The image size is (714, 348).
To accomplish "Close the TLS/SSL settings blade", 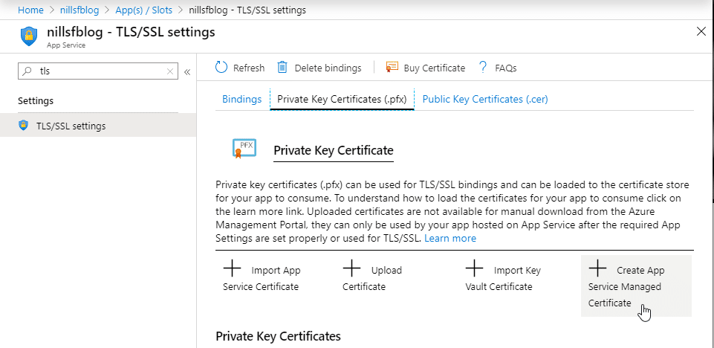I will point(701,31).
